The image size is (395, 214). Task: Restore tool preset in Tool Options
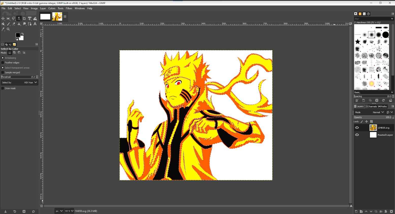(x=15, y=211)
